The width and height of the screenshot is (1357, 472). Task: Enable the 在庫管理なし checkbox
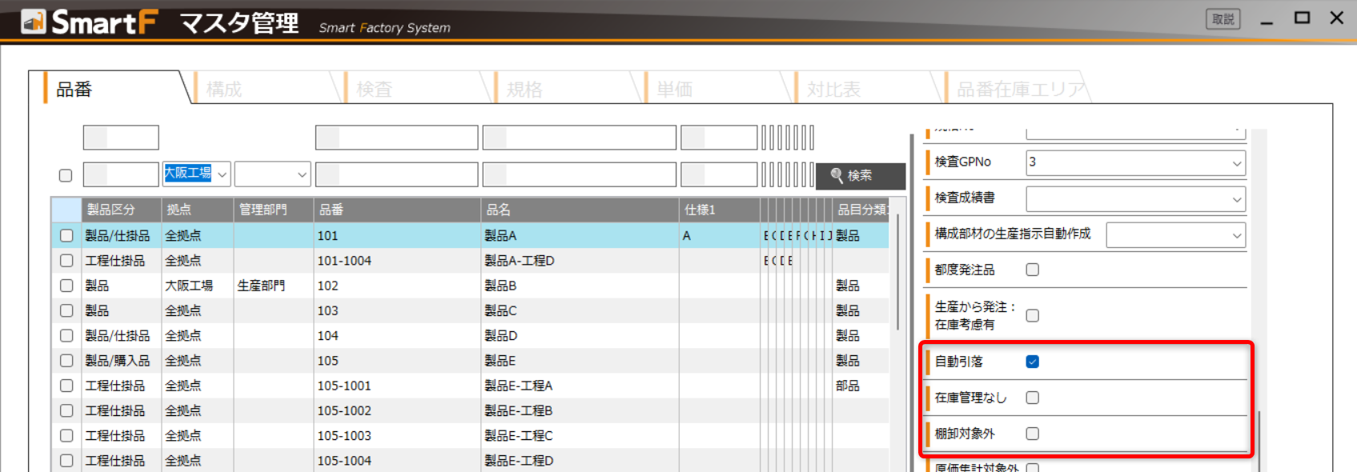click(1033, 398)
